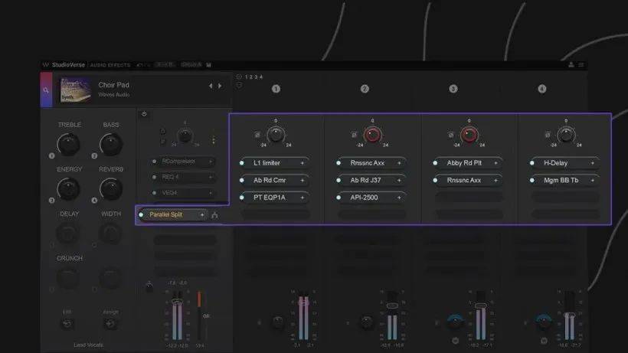Open the plus menu on Parallel Split slot

coord(202,215)
